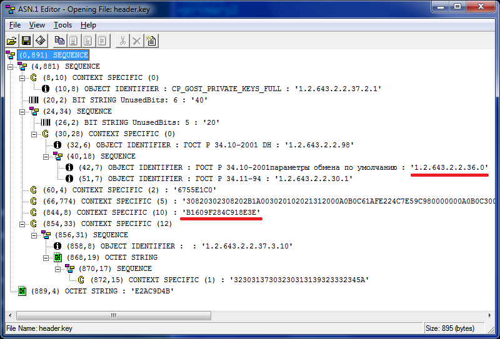
Task: Select OID '1.2.643.2.2.30.1' row
Action: (x=216, y=179)
